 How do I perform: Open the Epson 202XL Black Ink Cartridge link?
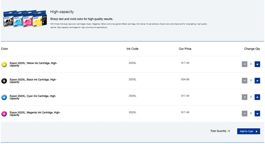coord(33,81)
